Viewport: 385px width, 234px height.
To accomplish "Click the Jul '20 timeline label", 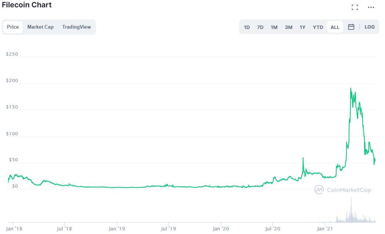I will click(x=272, y=228).
